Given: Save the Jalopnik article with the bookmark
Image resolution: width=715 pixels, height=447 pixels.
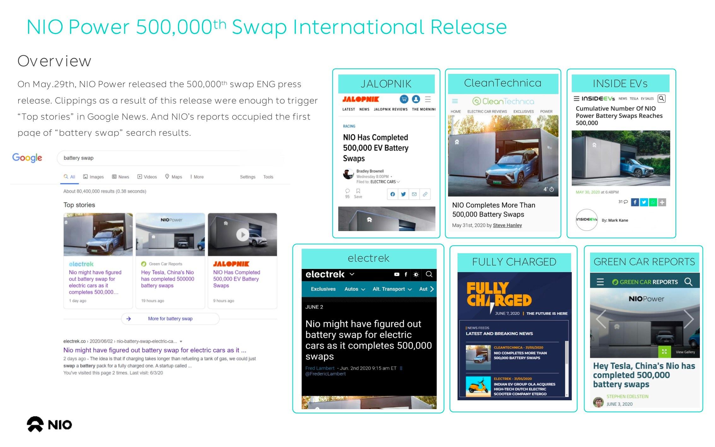Looking at the screenshot, I should pyautogui.click(x=358, y=191).
